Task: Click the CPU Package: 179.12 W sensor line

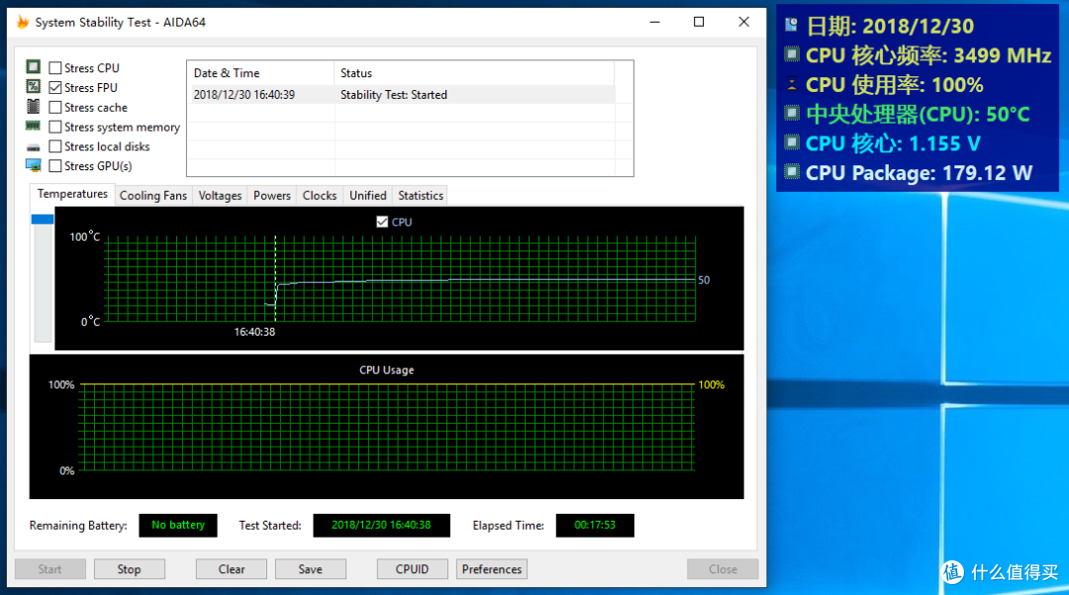Action: (x=919, y=172)
